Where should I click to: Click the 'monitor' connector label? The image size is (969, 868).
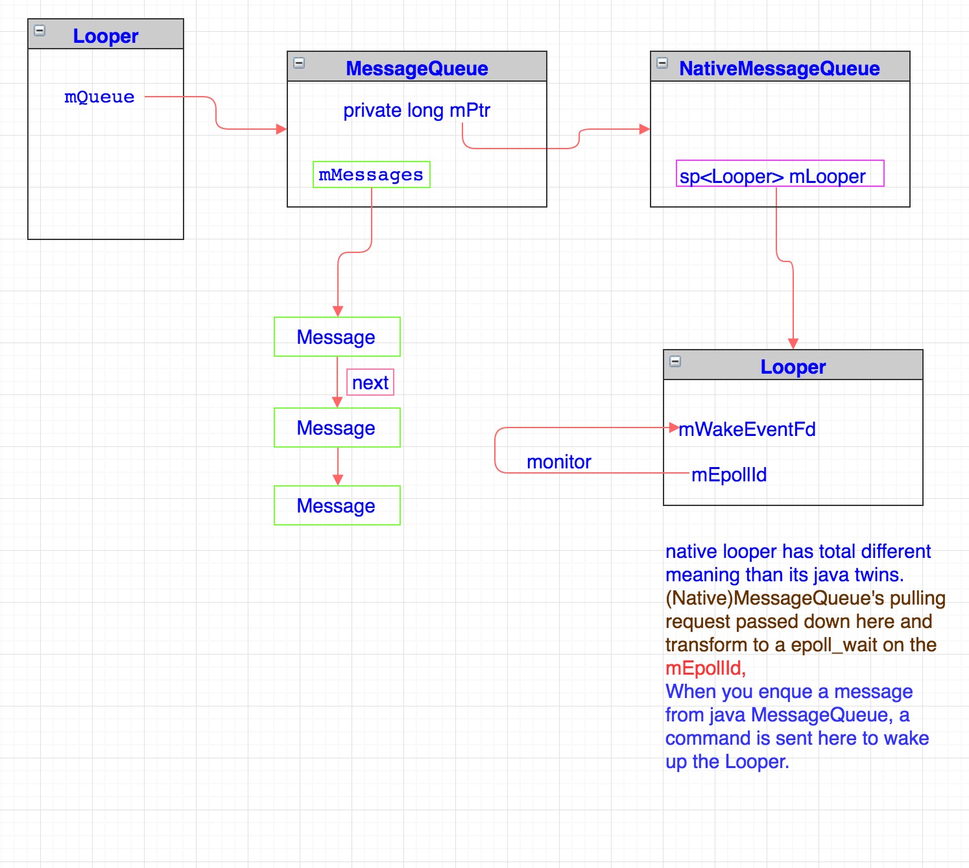pyautogui.click(x=558, y=462)
